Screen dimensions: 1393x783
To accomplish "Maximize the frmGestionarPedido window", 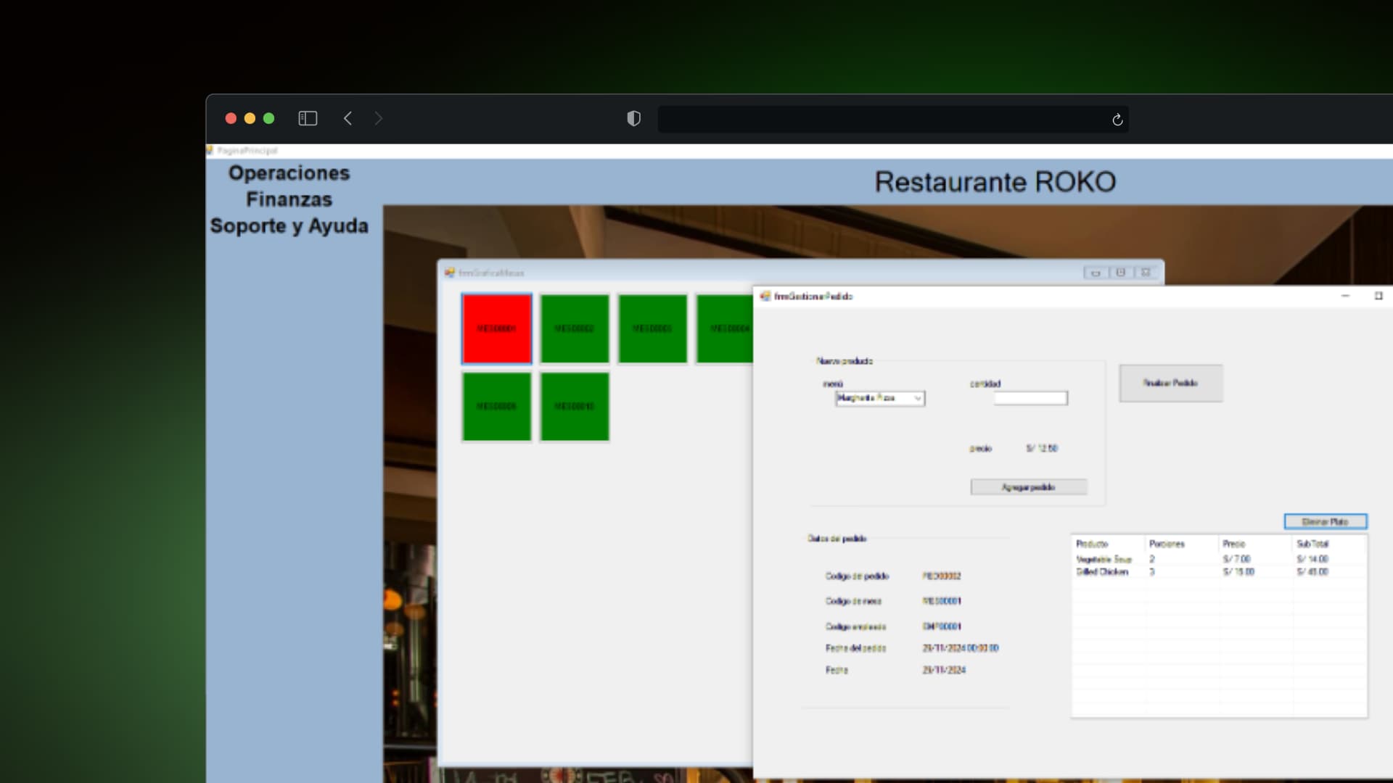I will pyautogui.click(x=1378, y=296).
